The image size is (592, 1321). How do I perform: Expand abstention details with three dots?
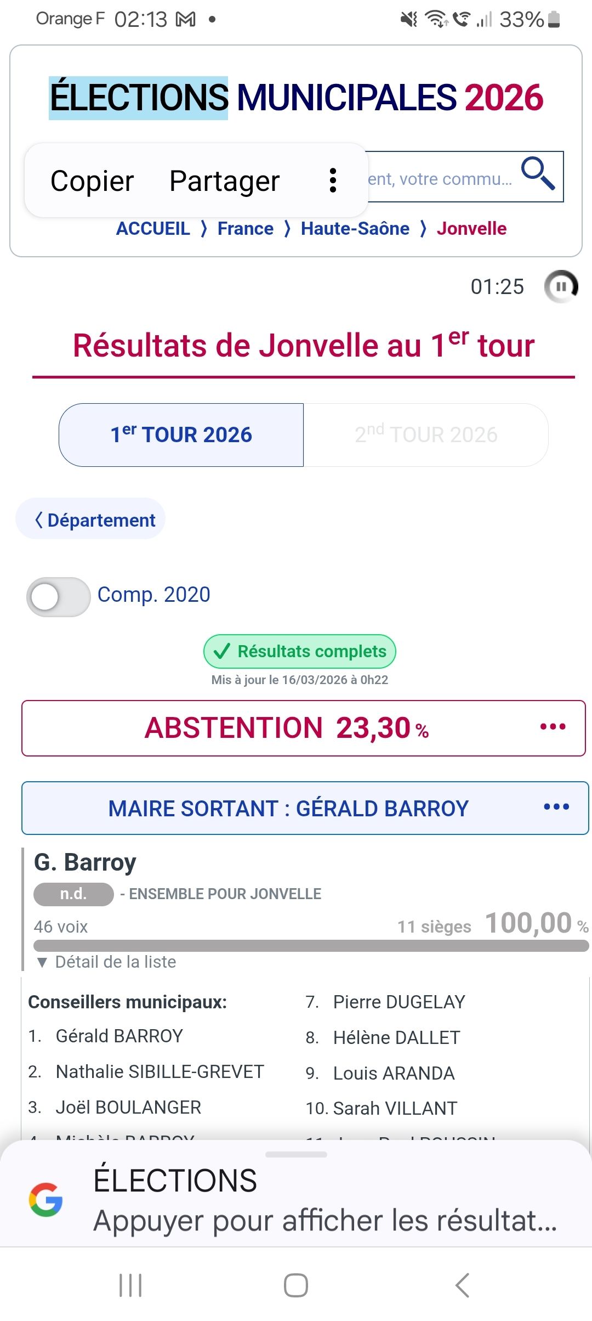click(553, 727)
